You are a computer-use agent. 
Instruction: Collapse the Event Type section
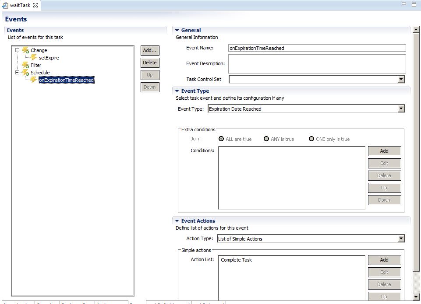tap(177, 91)
